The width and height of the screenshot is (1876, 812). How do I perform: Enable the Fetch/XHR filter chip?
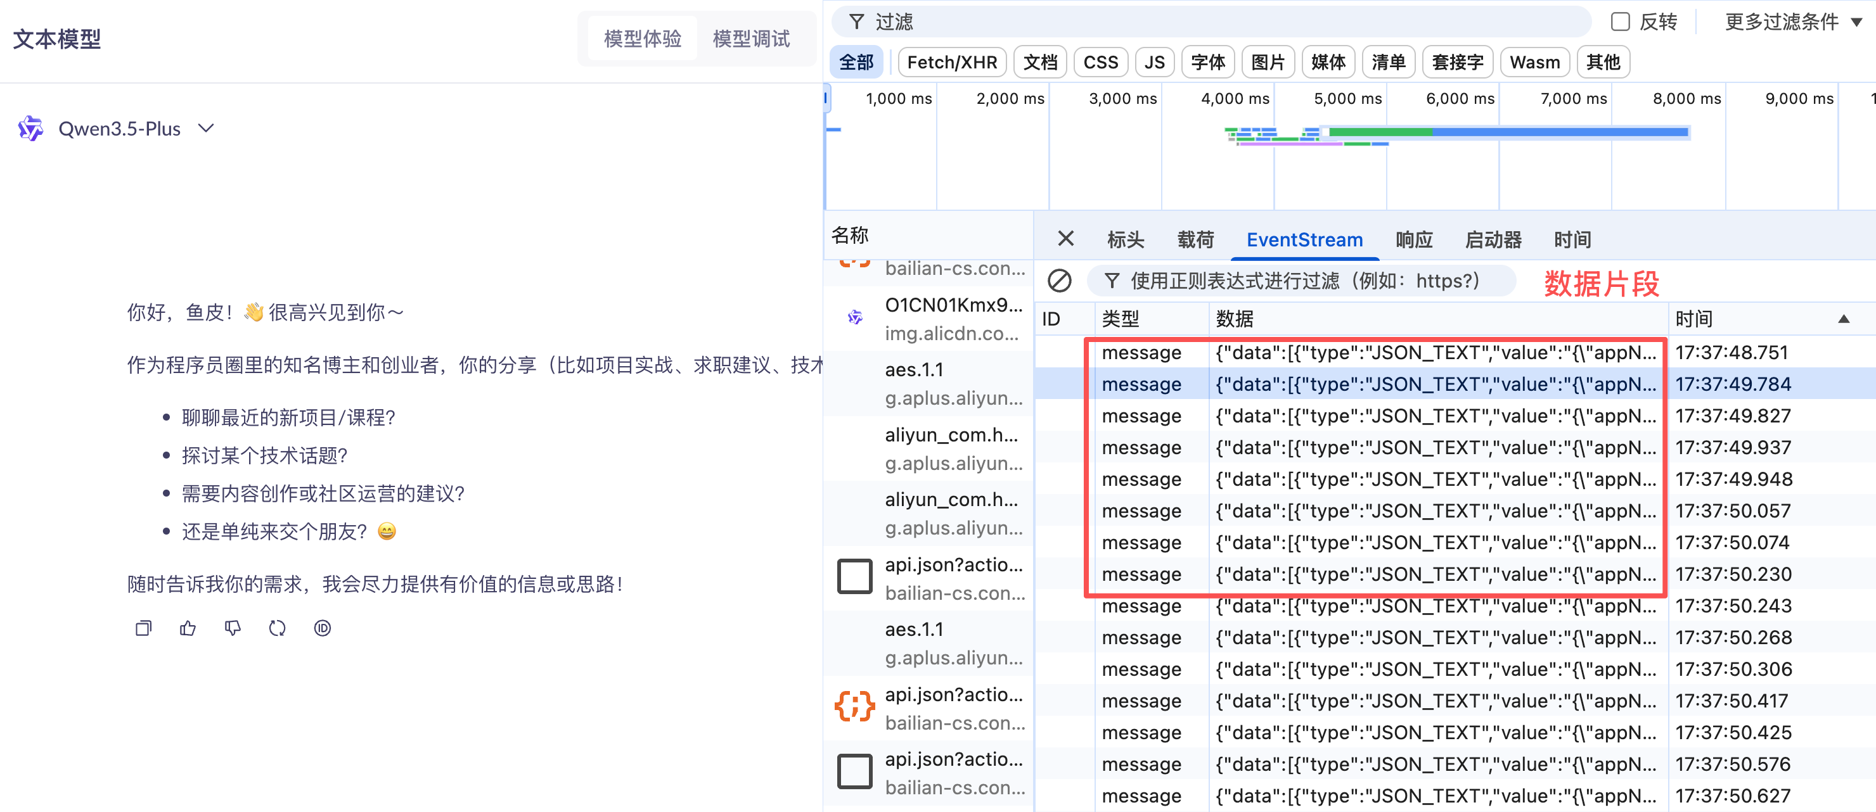pos(952,63)
